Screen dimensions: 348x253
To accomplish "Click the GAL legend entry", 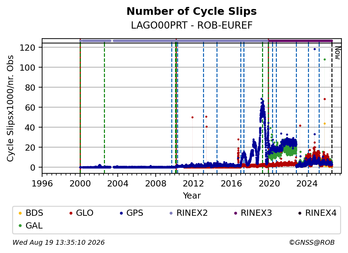I will [x=31, y=226].
